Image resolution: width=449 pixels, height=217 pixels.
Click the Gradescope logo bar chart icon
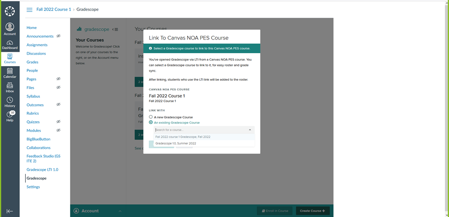[79, 29]
